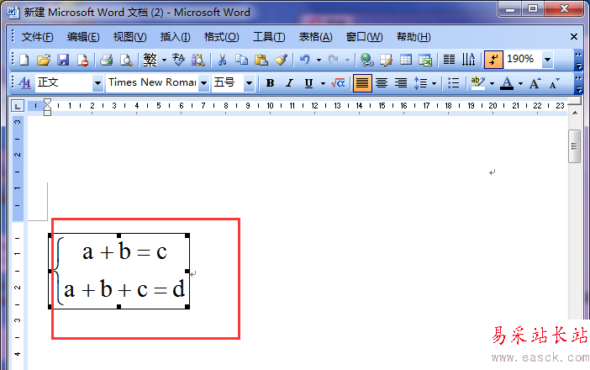590x370 pixels.
Task: Toggle Underline formatting
Action: [308, 82]
